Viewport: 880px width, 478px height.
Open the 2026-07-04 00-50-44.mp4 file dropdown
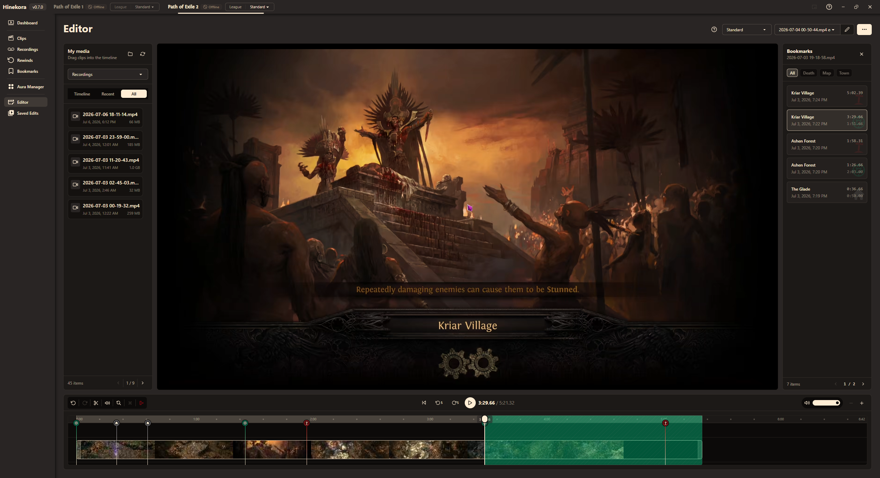point(807,30)
